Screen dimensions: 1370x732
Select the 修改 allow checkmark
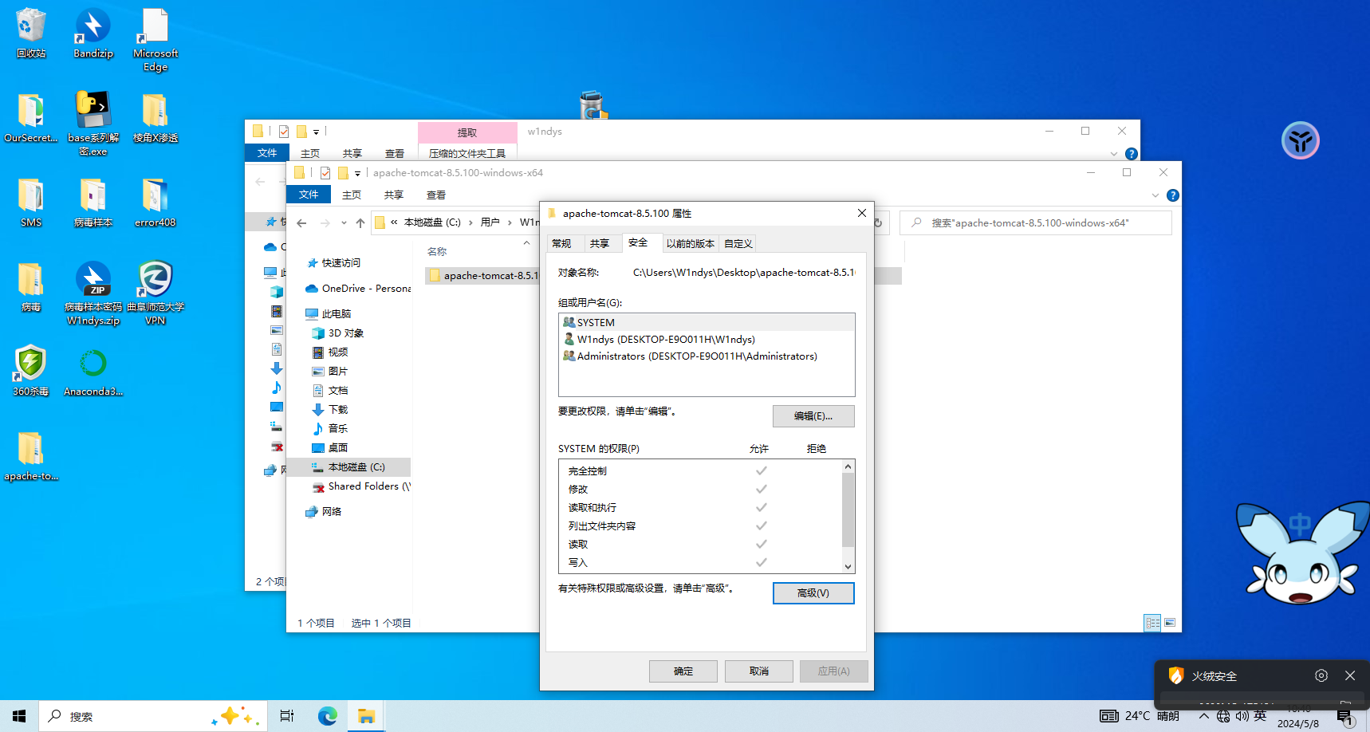(x=761, y=489)
